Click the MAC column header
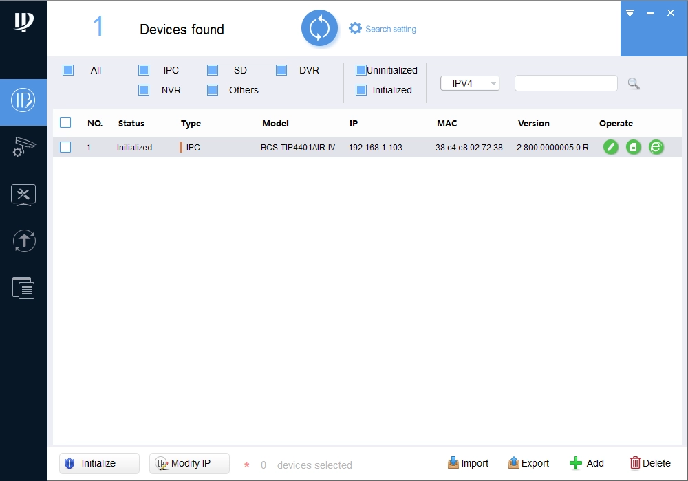This screenshot has height=481, width=688. pos(447,124)
